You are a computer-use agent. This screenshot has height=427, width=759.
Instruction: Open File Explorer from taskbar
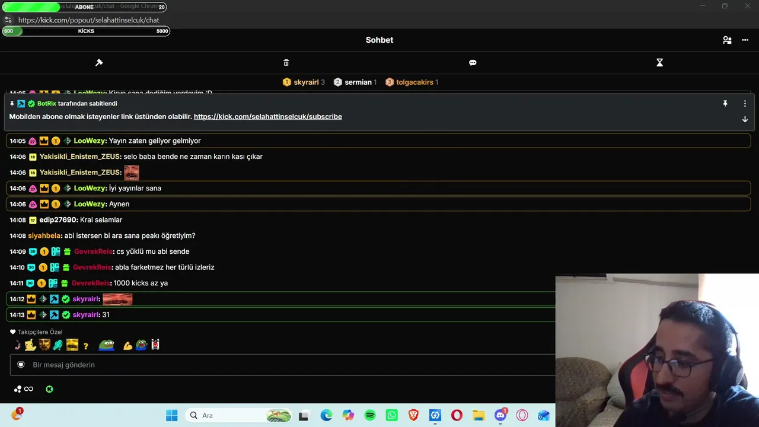point(479,415)
